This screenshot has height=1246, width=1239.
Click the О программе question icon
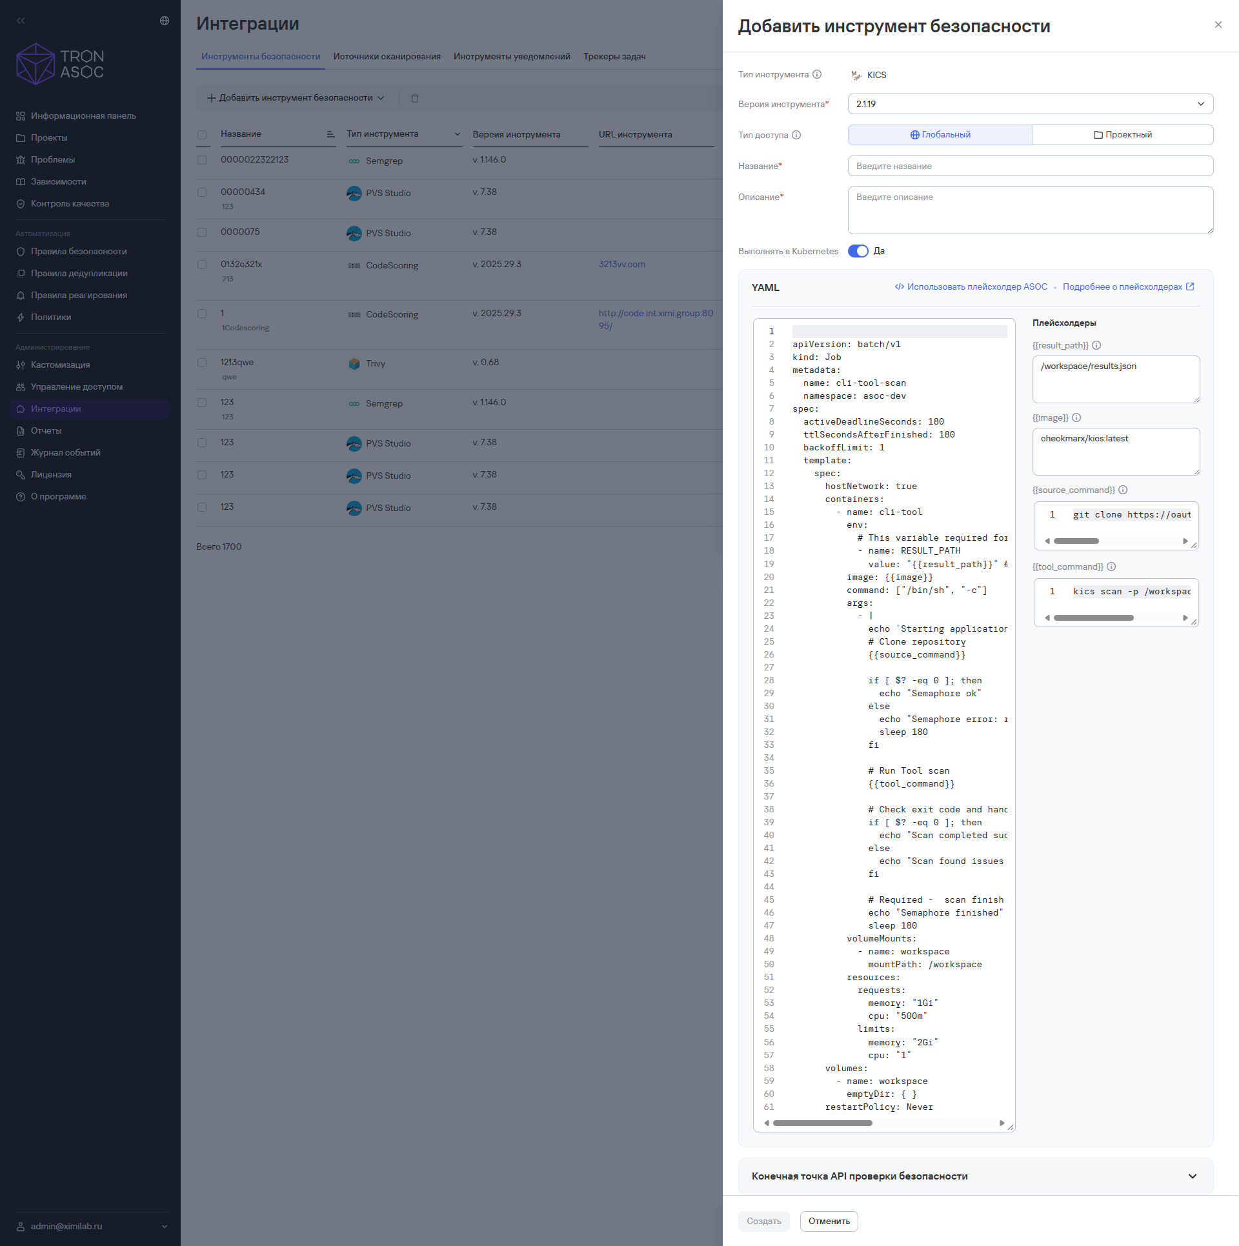pyautogui.click(x=21, y=497)
